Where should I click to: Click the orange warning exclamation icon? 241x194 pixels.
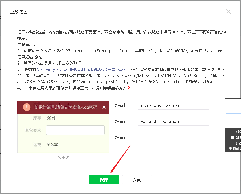(x=27, y=107)
